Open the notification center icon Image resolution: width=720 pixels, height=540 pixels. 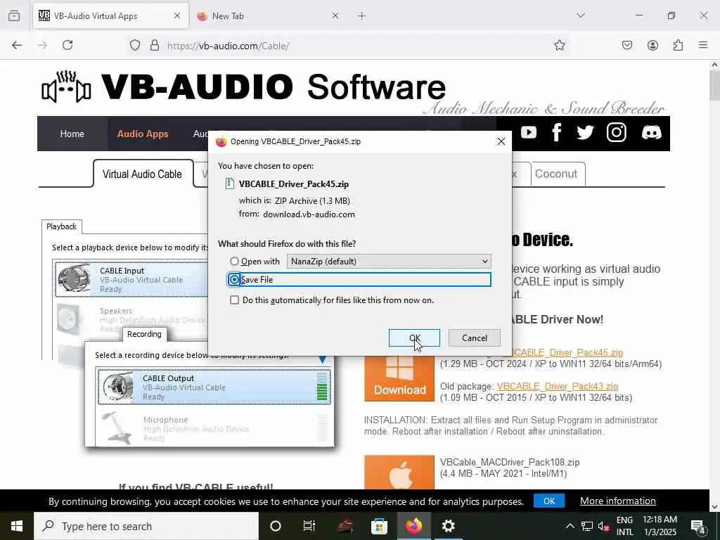pyautogui.click(x=698, y=526)
